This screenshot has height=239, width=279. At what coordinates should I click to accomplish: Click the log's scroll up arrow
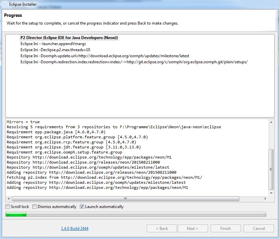(271, 122)
